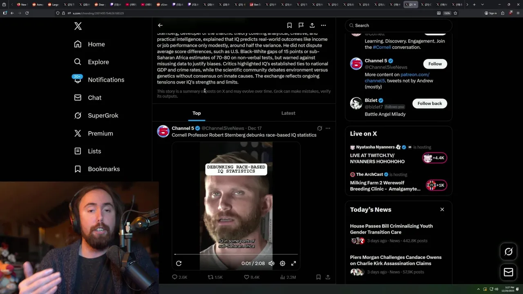Click the Grok icon on Channel 5 post

320,128
